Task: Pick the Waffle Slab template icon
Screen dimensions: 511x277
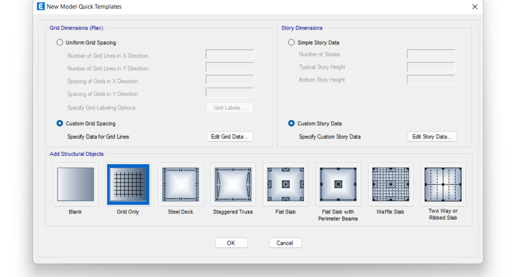Action: [x=390, y=184]
